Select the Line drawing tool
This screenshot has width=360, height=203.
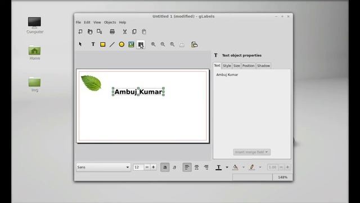pos(112,45)
